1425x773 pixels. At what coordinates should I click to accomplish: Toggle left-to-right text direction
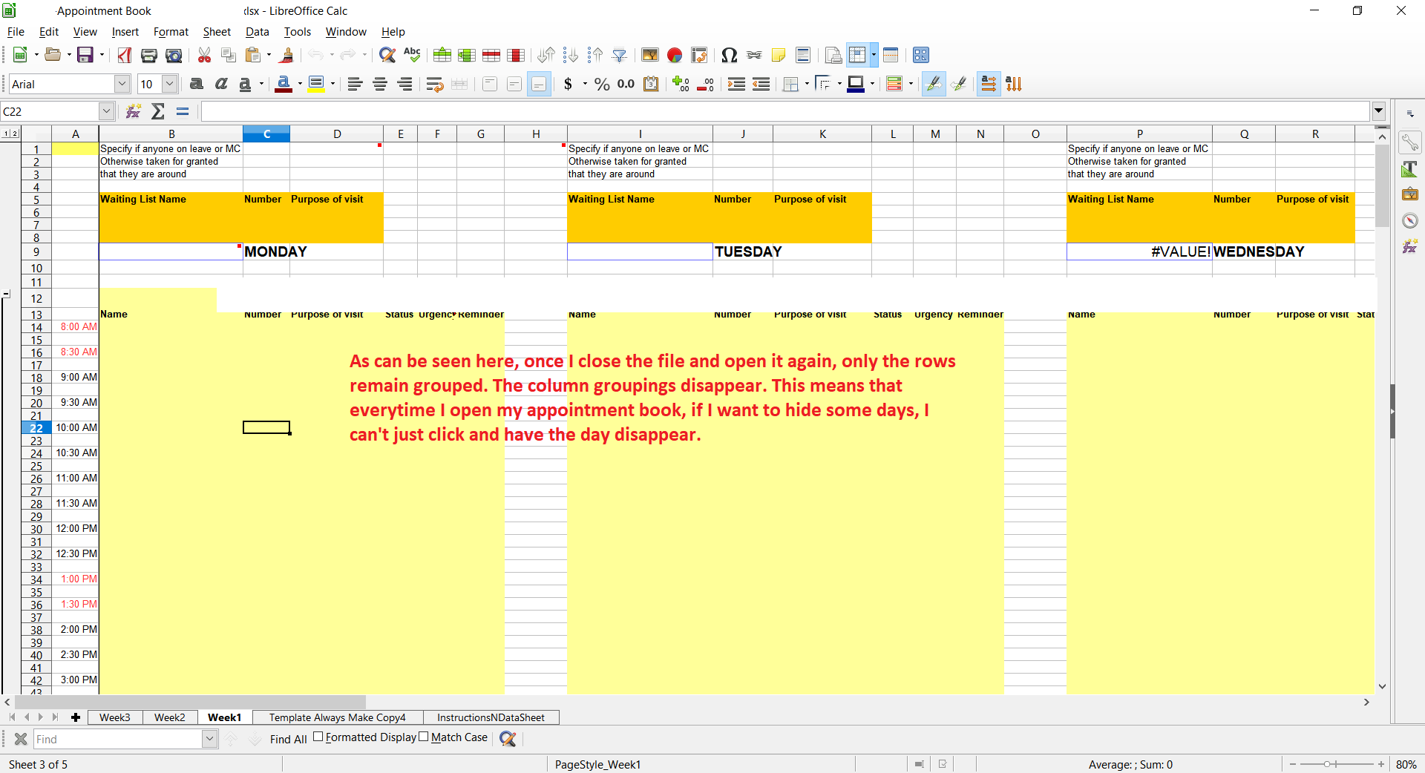point(989,84)
